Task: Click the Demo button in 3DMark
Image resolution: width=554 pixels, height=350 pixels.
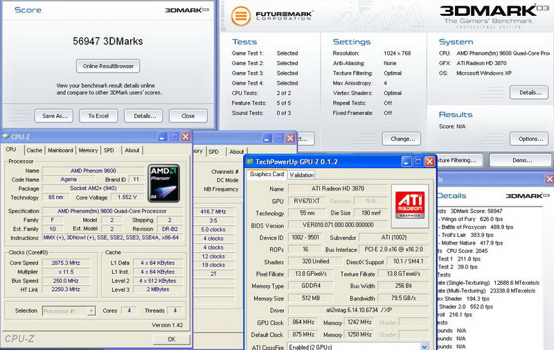Action: point(521,160)
